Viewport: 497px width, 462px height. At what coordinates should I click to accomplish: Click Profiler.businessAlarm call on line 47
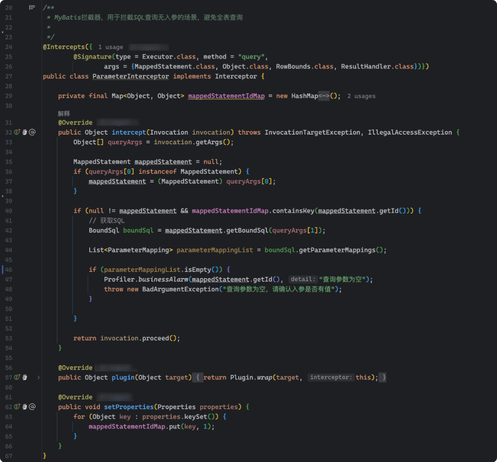tap(146, 279)
